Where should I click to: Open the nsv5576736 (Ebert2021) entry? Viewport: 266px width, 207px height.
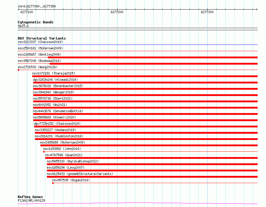click(x=53, y=98)
